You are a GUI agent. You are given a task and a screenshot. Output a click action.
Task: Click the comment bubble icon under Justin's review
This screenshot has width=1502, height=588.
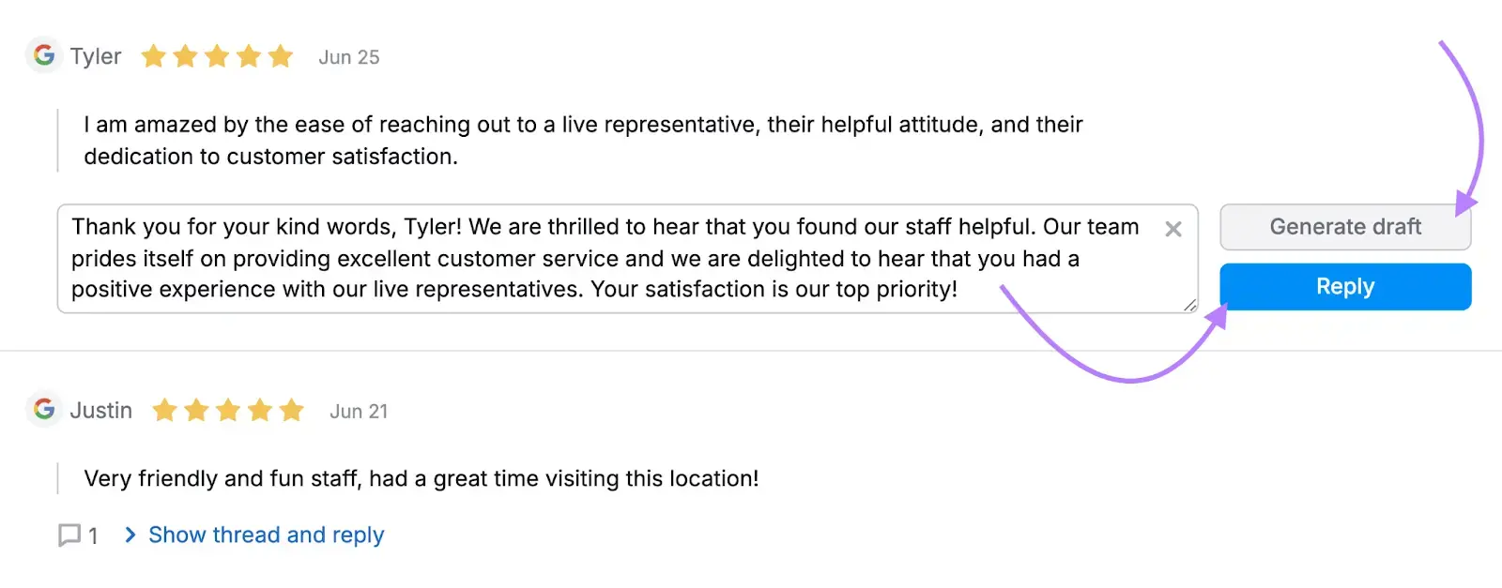pyautogui.click(x=69, y=535)
